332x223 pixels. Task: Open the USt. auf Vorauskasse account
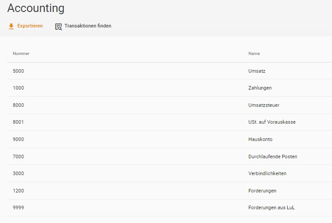(272, 122)
